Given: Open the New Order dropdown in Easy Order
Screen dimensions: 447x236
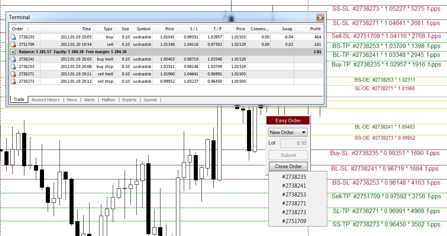Looking at the screenshot, I should pyautogui.click(x=288, y=132).
